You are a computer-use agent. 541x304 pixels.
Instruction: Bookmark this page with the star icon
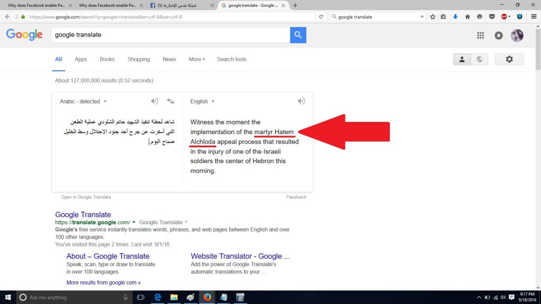point(433,16)
